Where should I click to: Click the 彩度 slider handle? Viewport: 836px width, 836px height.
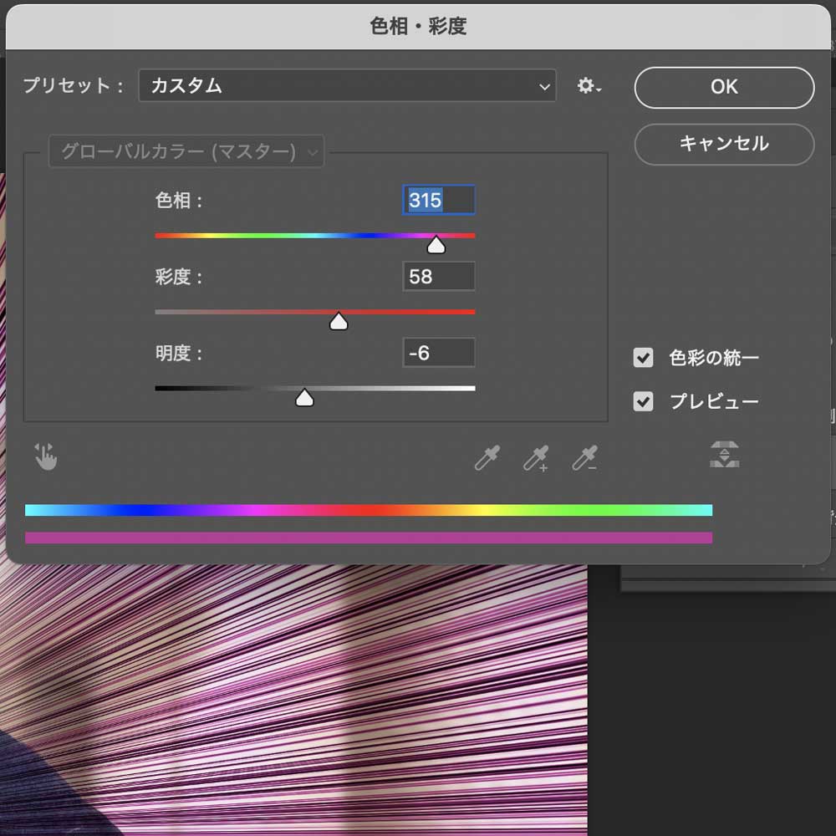[338, 320]
